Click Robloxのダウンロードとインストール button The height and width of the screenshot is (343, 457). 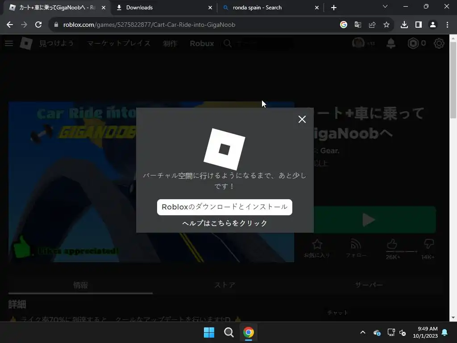[x=224, y=207]
